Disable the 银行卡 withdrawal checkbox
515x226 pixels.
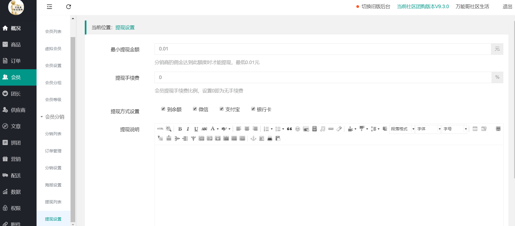[253, 109]
